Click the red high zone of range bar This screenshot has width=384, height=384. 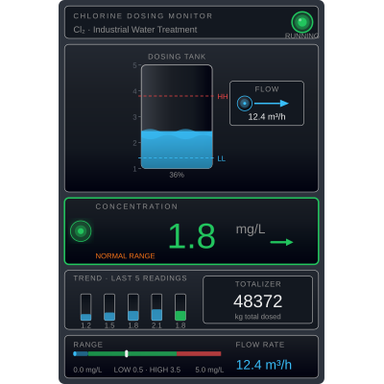[x=199, y=353]
